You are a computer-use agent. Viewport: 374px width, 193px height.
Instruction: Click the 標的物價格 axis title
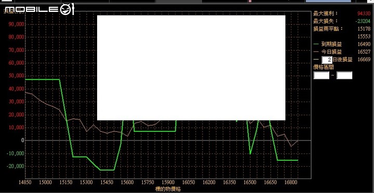pyautogui.click(x=168, y=189)
